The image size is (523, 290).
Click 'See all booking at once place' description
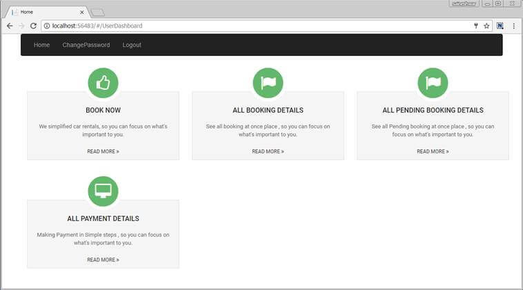click(x=268, y=130)
